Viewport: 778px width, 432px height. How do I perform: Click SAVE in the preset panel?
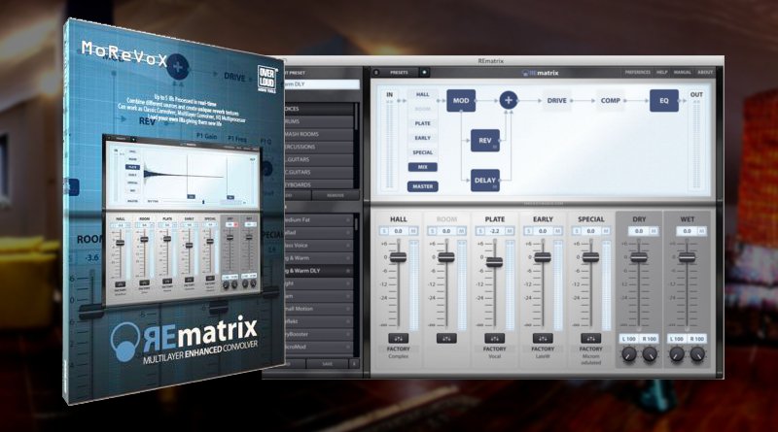328,364
